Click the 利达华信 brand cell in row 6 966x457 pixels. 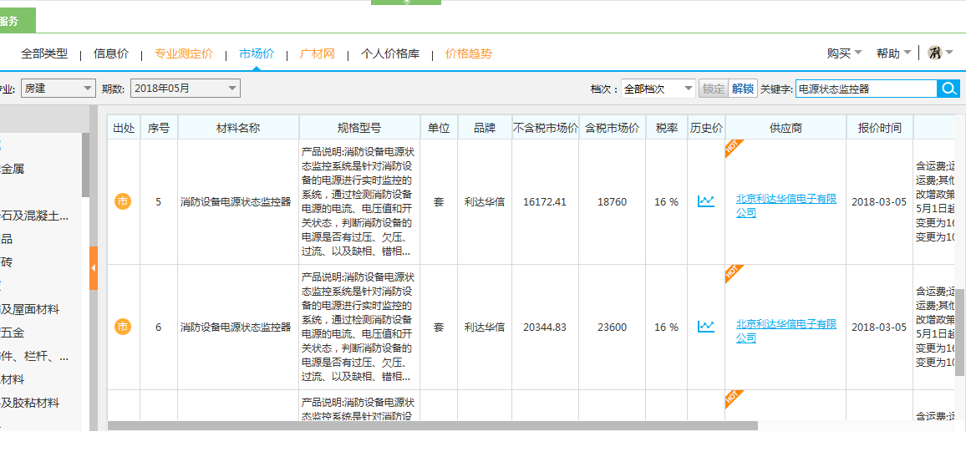point(485,327)
